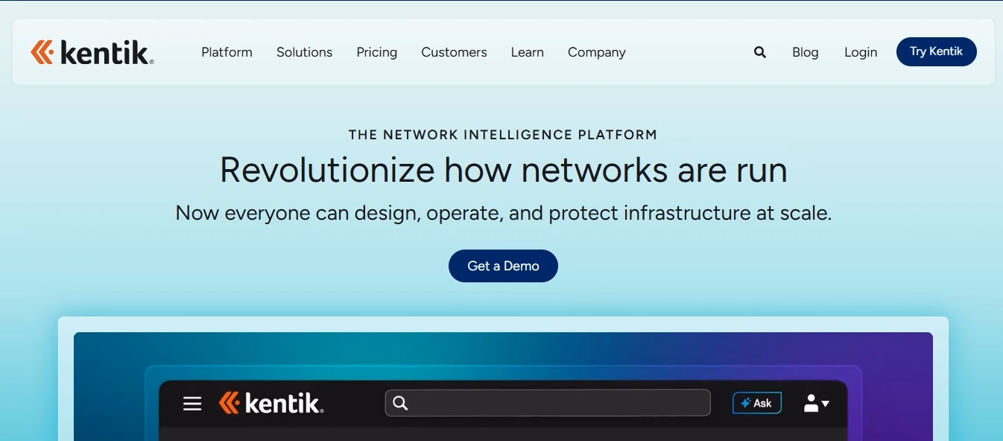Open the hamburger menu in product preview
1003x441 pixels.
coord(192,404)
